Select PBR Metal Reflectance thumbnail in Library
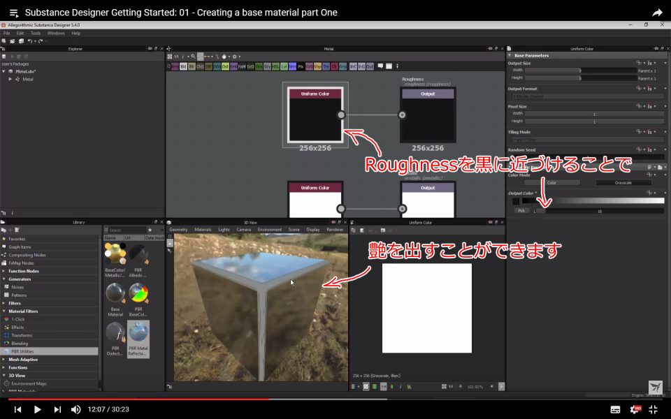 [x=138, y=339]
